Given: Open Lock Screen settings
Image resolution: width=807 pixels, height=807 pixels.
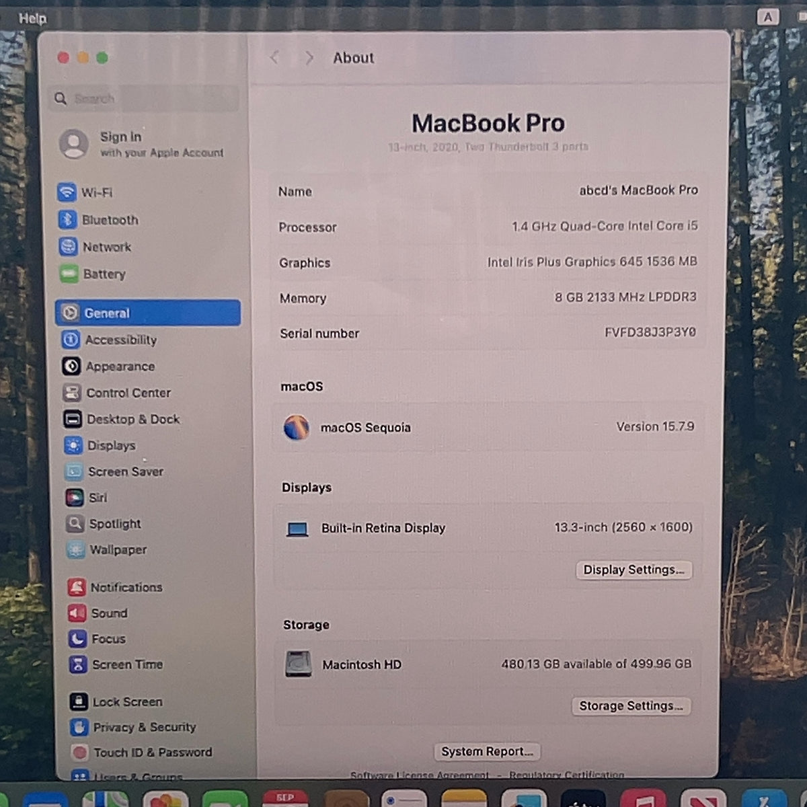Looking at the screenshot, I should coord(116,702).
